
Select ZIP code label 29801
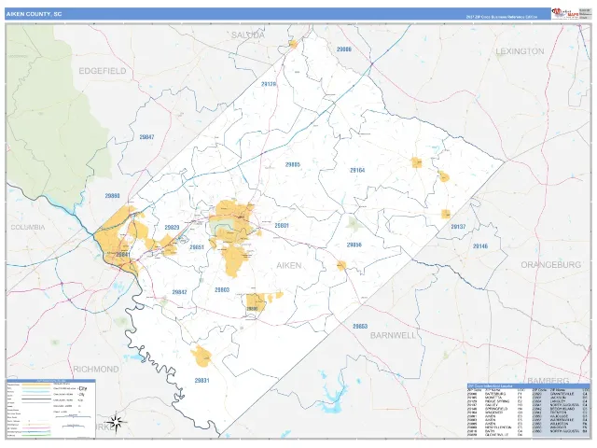[282, 226]
